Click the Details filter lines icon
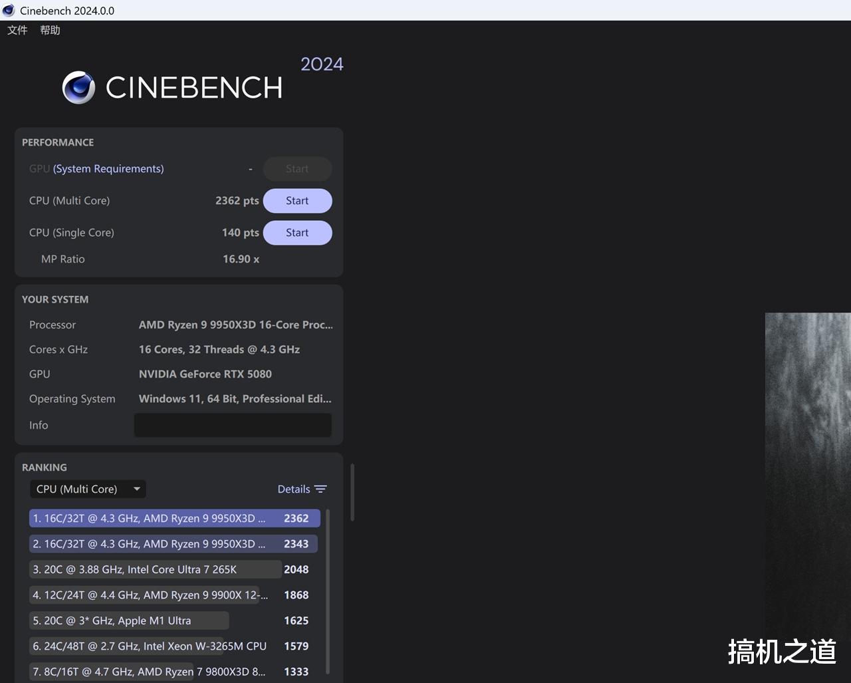The image size is (851, 683). pyautogui.click(x=320, y=489)
